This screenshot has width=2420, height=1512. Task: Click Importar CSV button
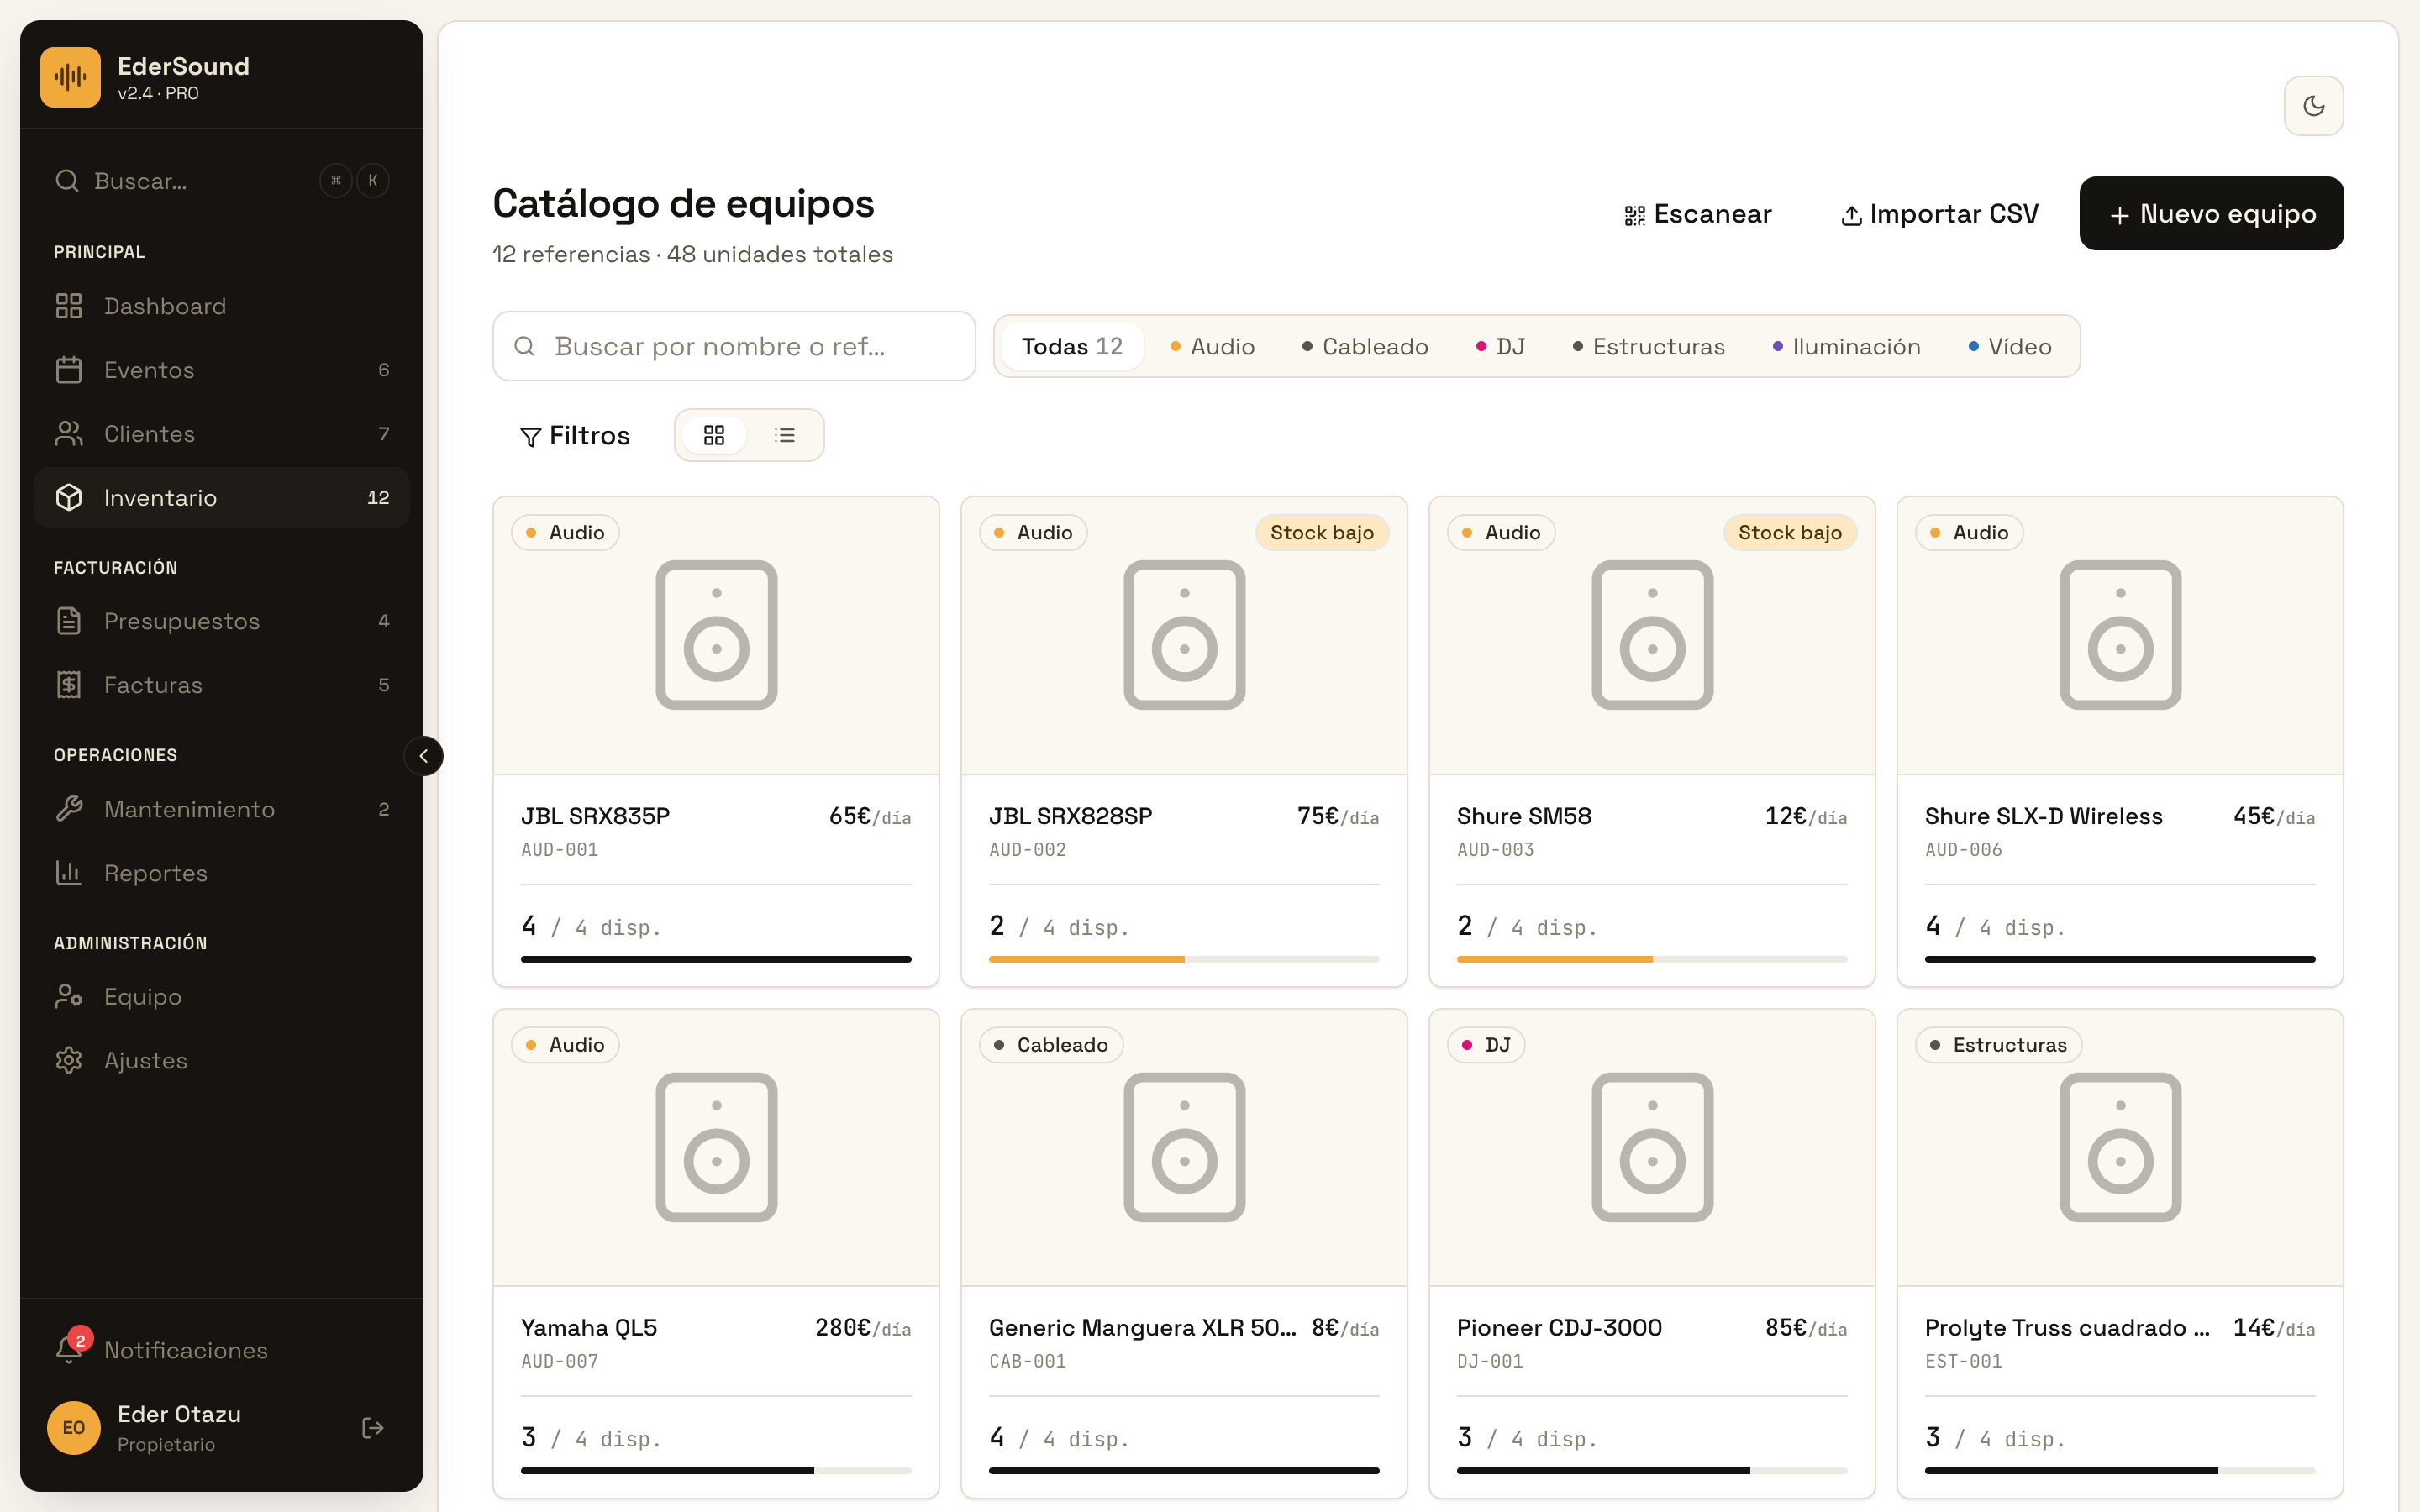coord(1939,214)
